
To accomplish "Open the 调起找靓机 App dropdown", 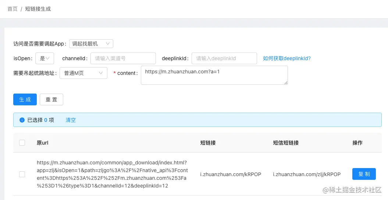I will (91, 44).
